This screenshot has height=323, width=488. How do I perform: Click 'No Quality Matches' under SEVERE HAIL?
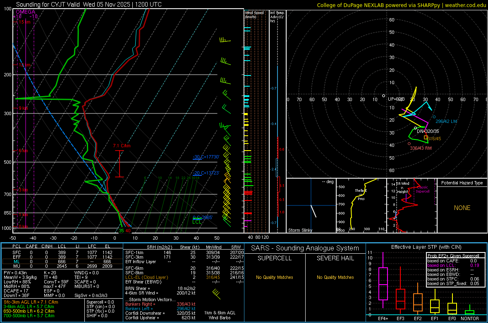coord(335,277)
